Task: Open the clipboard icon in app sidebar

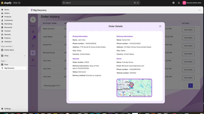Action: 33,60
